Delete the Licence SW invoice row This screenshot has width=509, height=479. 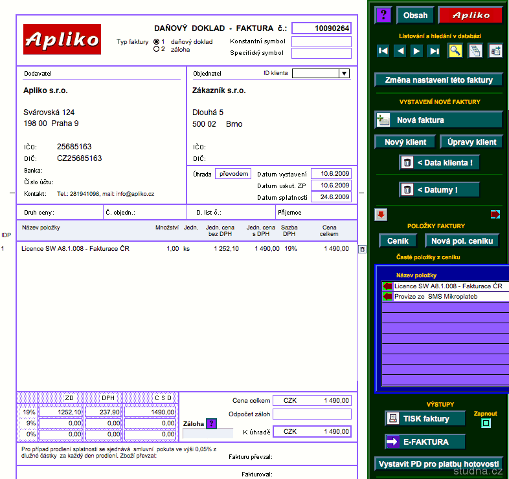pyautogui.click(x=363, y=249)
